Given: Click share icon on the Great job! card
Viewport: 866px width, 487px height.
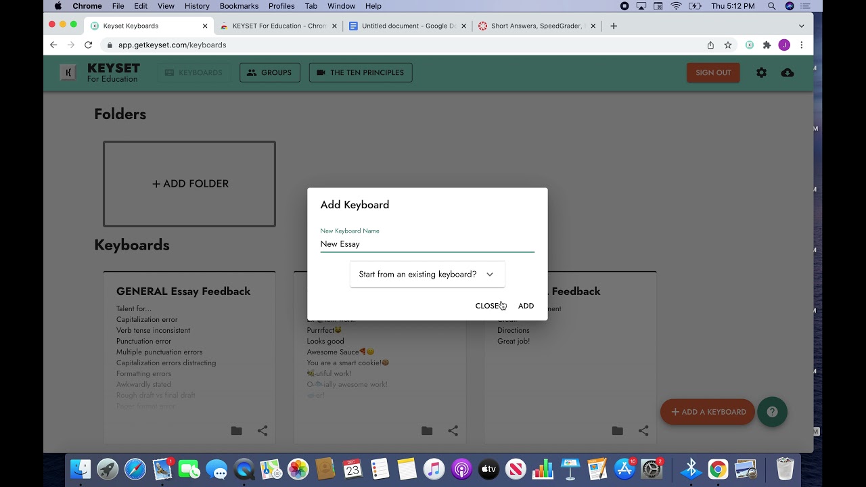Looking at the screenshot, I should pos(643,430).
